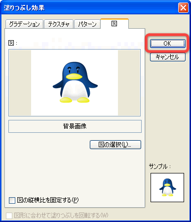Click the 背景画像 name field
Image resolution: width=191 pixels, height=222 pixels.
pyautogui.click(x=75, y=126)
